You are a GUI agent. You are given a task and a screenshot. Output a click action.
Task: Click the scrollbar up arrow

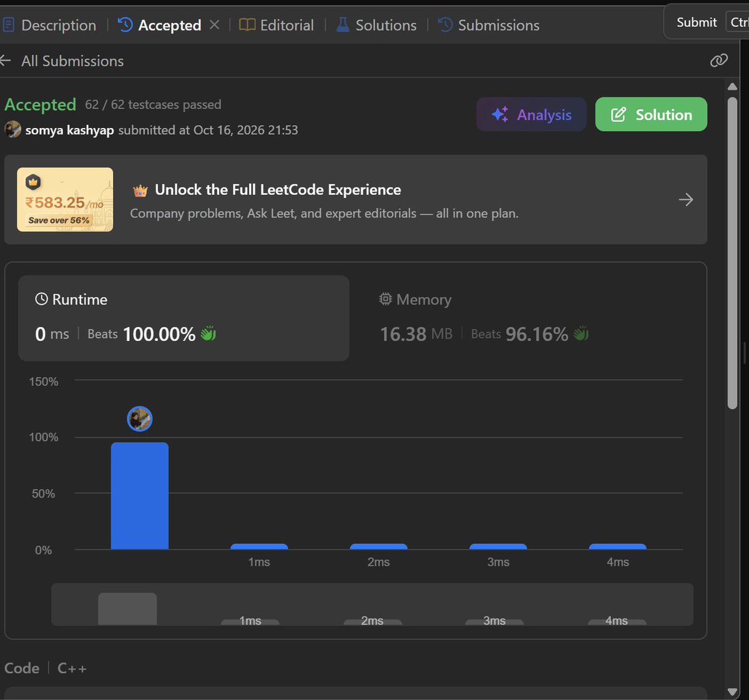tap(733, 87)
